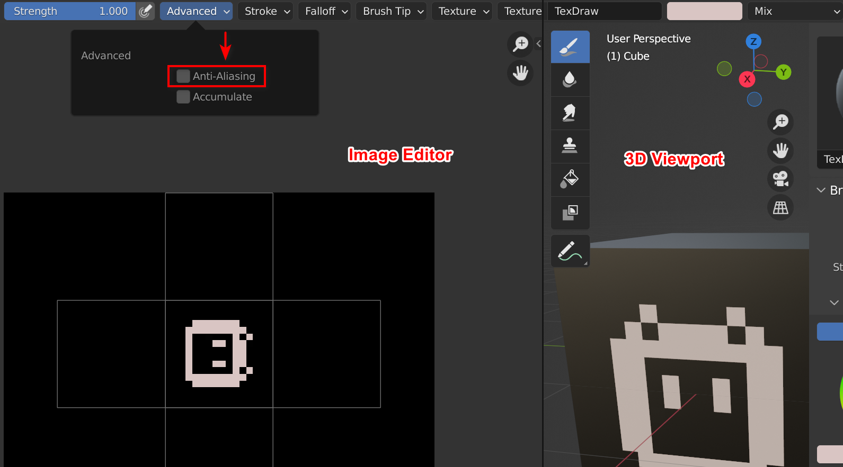Screen dimensions: 843x467
Task: Open the Texture dropdown with arrow
Action: pyautogui.click(x=462, y=11)
